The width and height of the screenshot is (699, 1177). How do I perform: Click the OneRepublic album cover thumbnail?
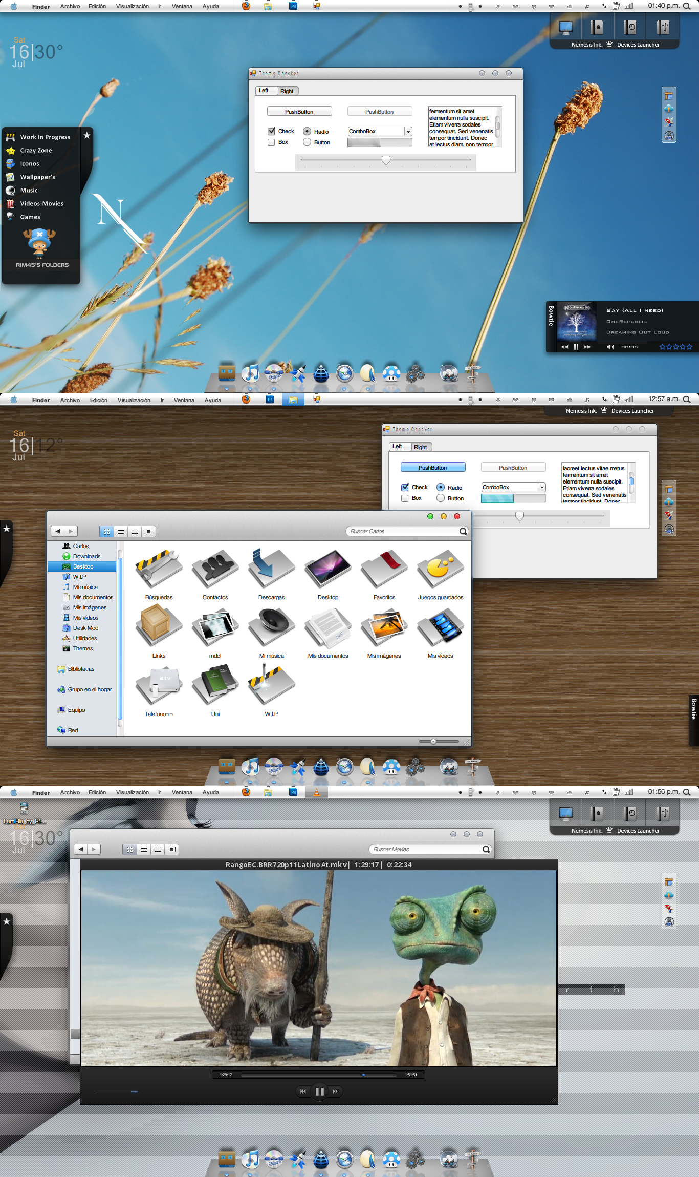click(576, 321)
